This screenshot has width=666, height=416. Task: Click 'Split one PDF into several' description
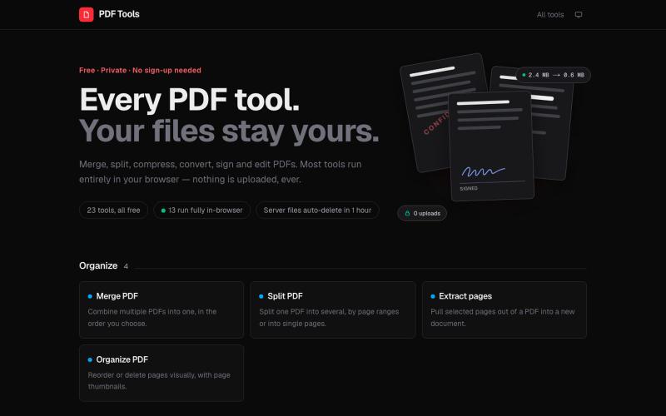[x=329, y=318]
